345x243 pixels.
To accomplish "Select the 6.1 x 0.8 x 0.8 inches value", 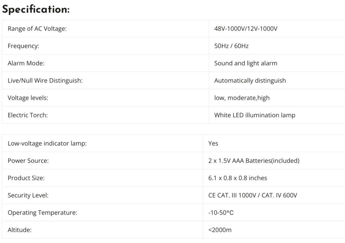I will [x=238, y=178].
